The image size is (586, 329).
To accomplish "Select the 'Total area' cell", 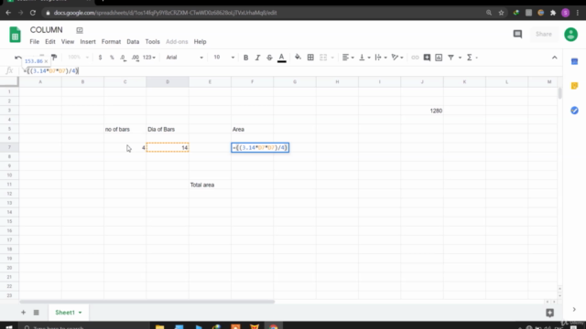I will 210,185.
